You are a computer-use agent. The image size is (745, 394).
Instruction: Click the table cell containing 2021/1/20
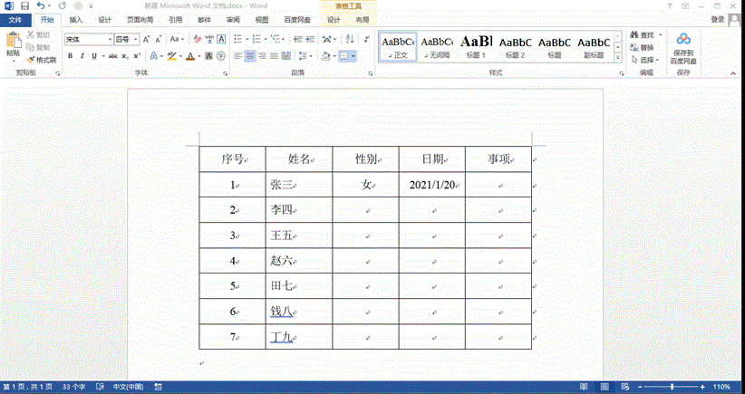tap(431, 185)
